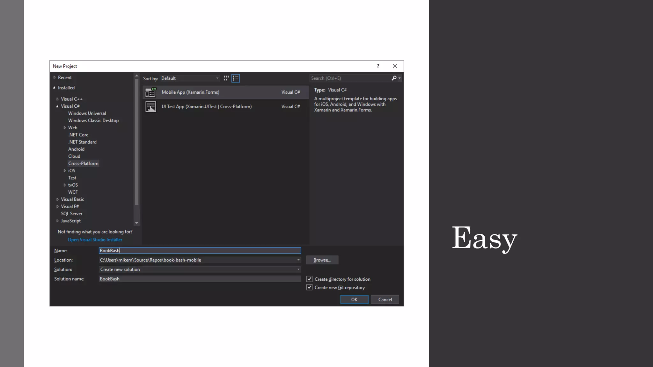Select the Android category

click(x=76, y=149)
